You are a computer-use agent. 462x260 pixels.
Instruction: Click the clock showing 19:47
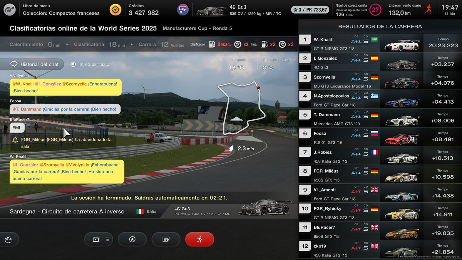pyautogui.click(x=450, y=7)
